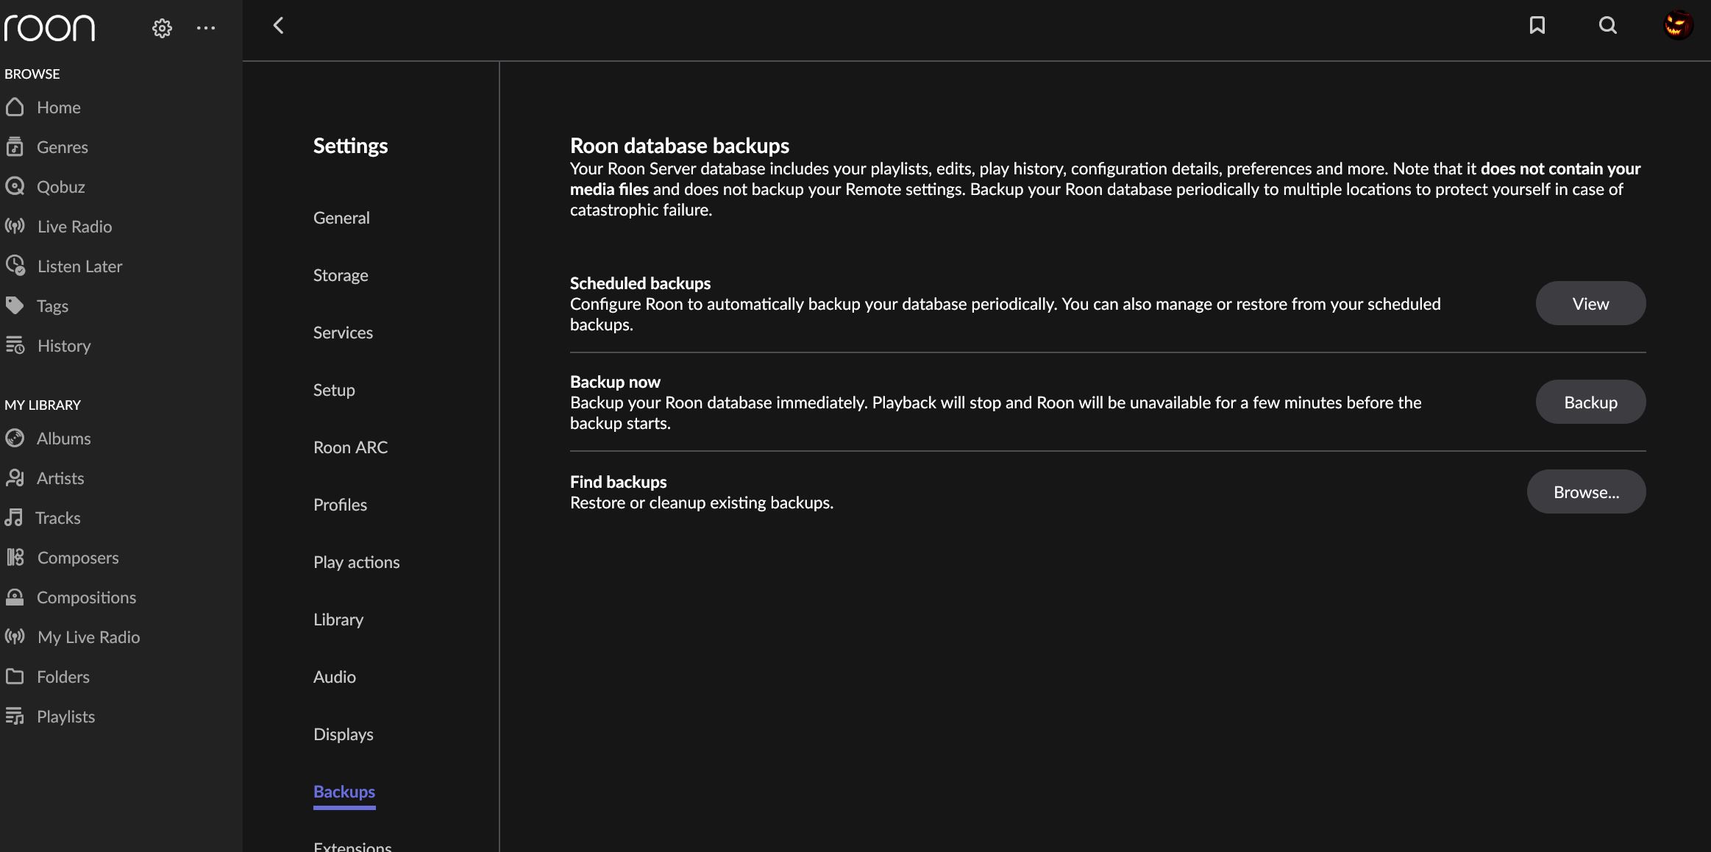This screenshot has height=852, width=1711.
Task: Switch to the Storage settings tab
Action: 341,275
